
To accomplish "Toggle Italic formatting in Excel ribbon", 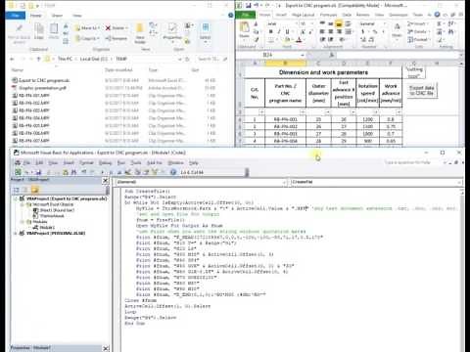I will pyautogui.click(x=279, y=31).
